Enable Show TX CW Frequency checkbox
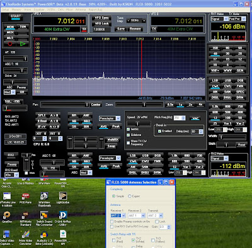Viewport: 252px width, 248px height. [x=129, y=143]
